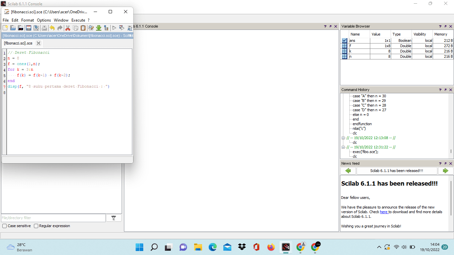Print the script using the printer icon
The image size is (454, 255).
[44, 28]
